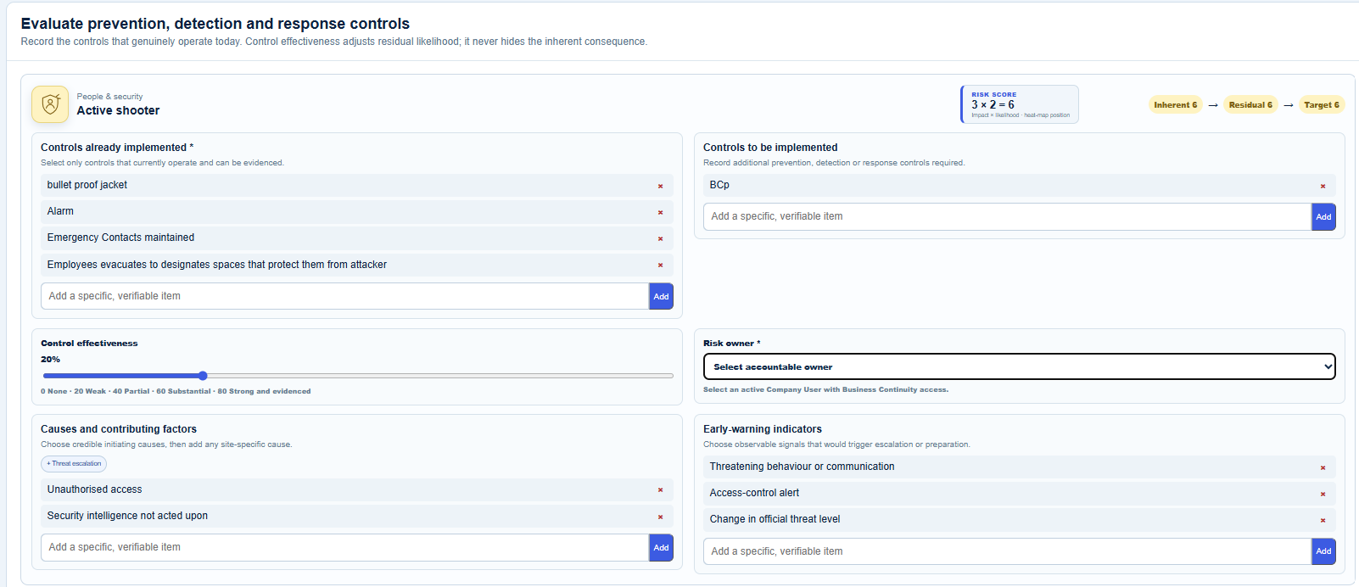The height and width of the screenshot is (587, 1359).
Task: Remove 'Change in official threat level' indicator
Action: pos(1323,520)
